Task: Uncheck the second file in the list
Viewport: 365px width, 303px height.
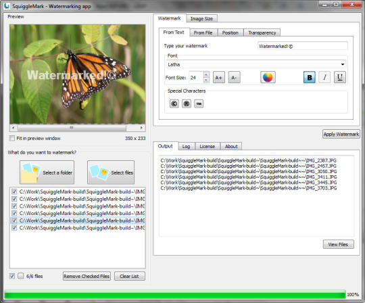Action: 14,199
